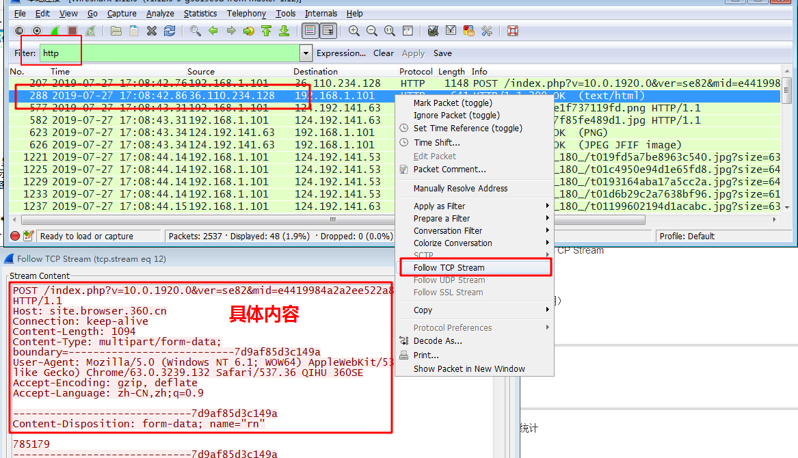Open preferences (wrench and screwdriver icon)
This screenshot has height=458, width=798.
click(487, 31)
